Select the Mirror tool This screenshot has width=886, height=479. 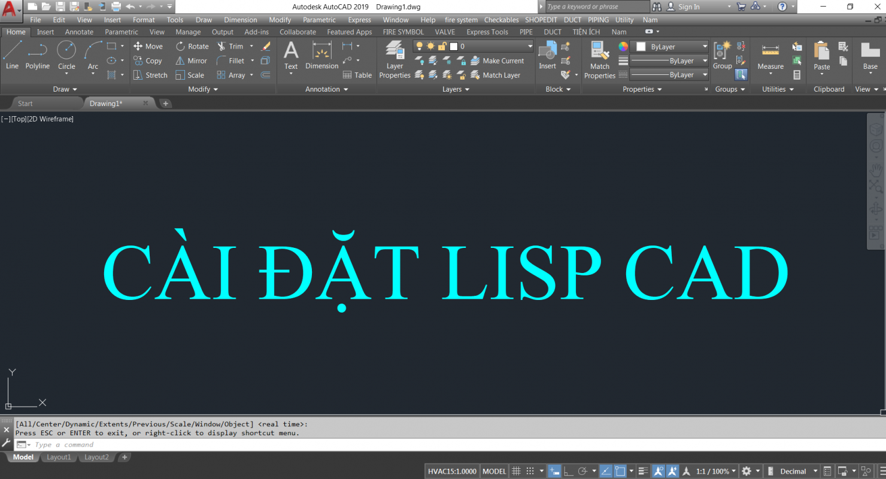coord(191,60)
